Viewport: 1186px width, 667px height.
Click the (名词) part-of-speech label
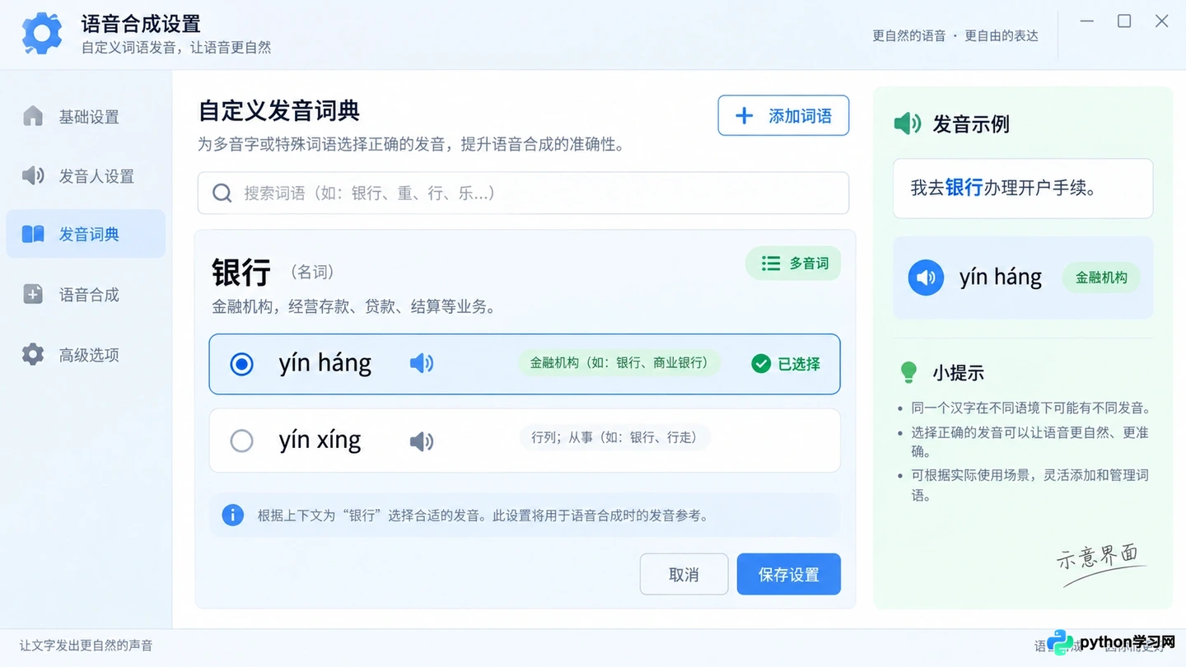pyautogui.click(x=312, y=272)
